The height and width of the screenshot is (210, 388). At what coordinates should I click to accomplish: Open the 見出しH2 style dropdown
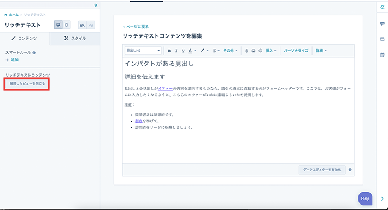click(143, 51)
